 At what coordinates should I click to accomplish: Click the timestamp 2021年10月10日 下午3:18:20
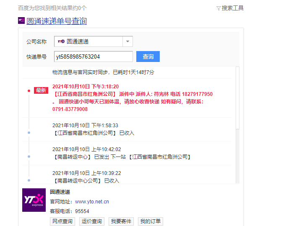coord(86,87)
